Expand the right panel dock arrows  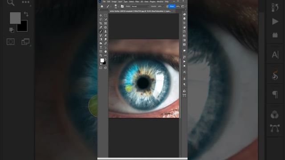(x=186, y=10)
